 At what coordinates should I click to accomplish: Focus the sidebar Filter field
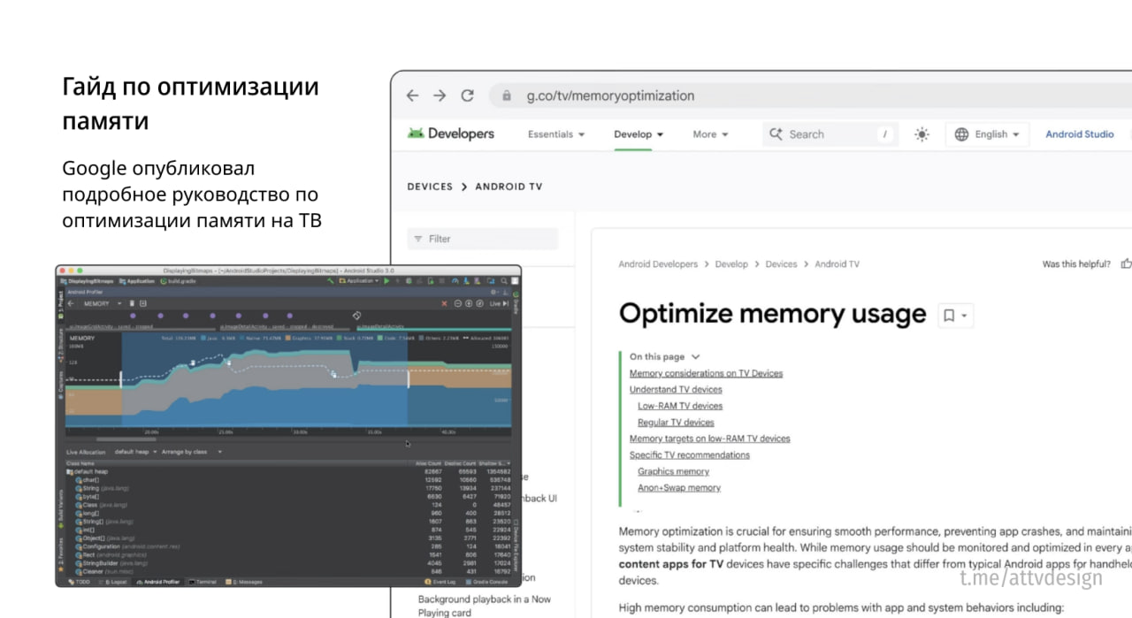tap(483, 239)
